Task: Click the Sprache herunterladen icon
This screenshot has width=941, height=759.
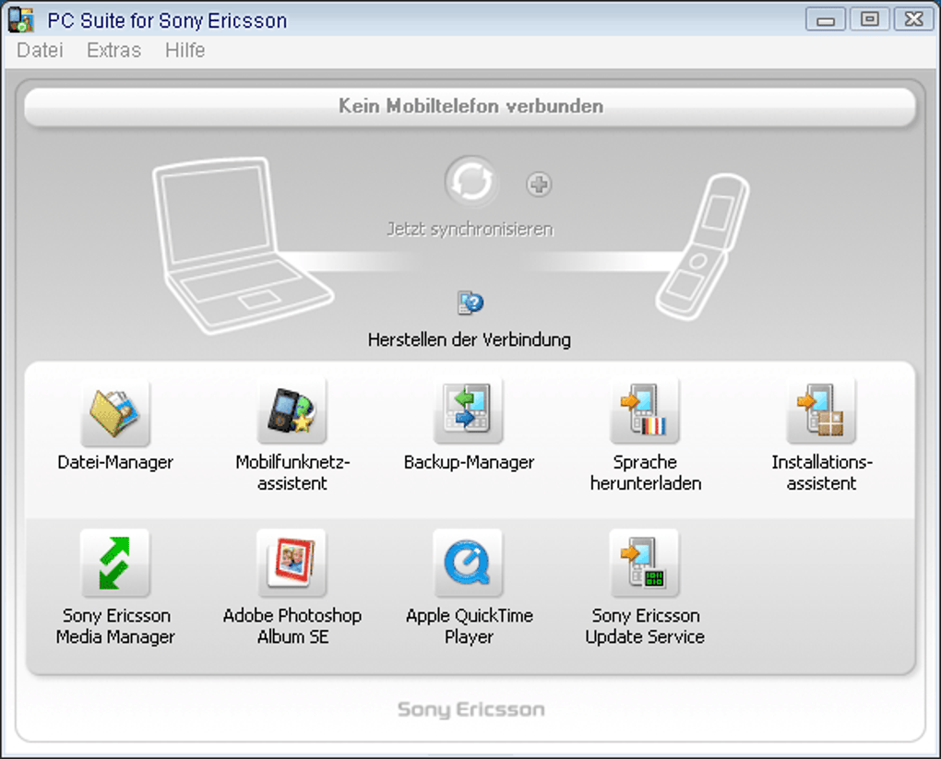Action: pyautogui.click(x=645, y=412)
